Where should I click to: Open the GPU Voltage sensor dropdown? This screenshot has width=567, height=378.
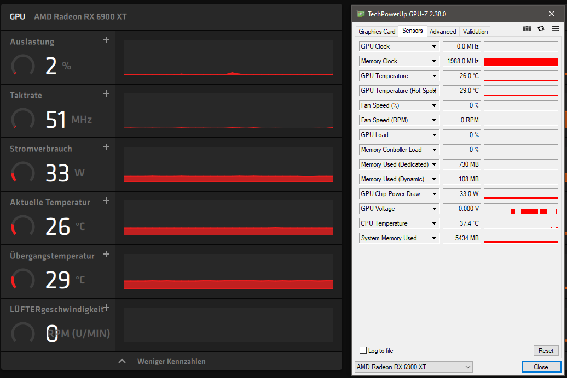point(434,209)
